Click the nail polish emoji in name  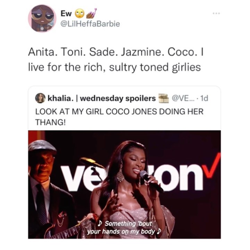pos(91,13)
